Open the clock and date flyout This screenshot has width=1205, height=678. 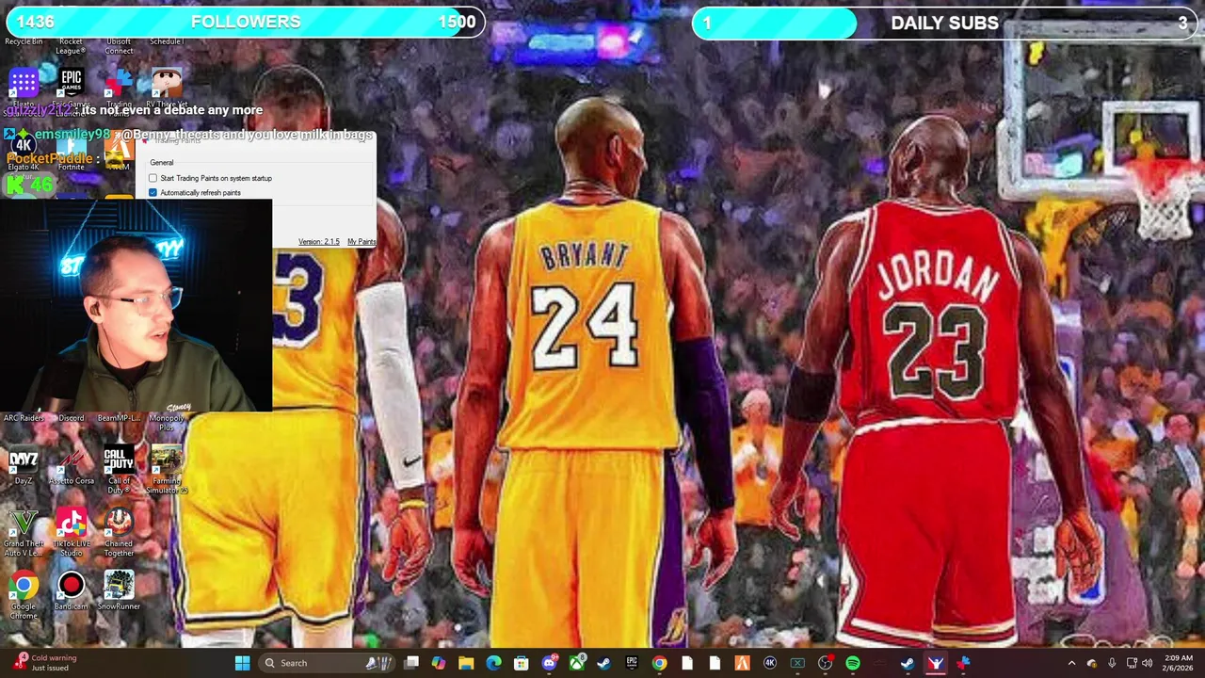[1177, 663]
